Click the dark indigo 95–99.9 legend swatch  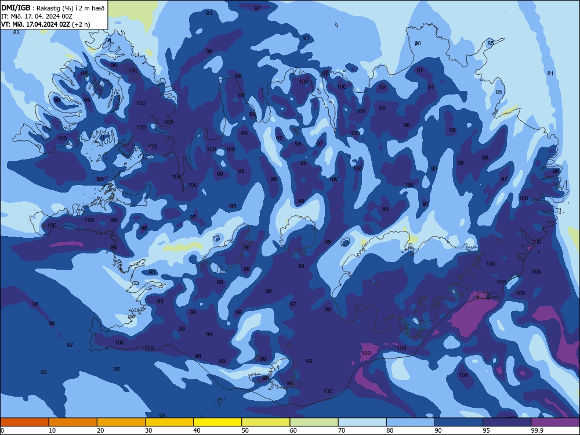coord(507,422)
